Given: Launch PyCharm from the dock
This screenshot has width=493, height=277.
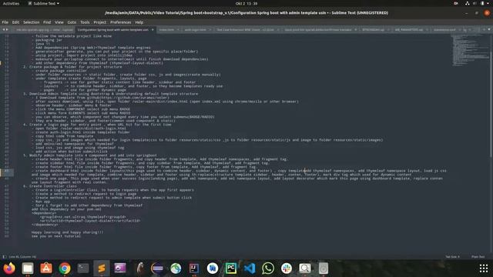Looking at the screenshot, I should point(231,269).
